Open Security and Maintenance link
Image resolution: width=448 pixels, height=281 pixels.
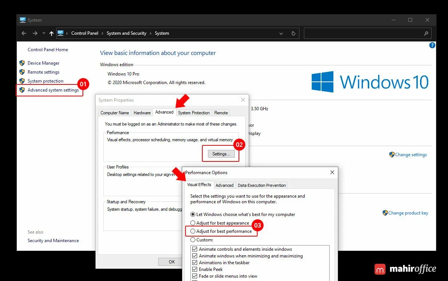[x=53, y=241]
